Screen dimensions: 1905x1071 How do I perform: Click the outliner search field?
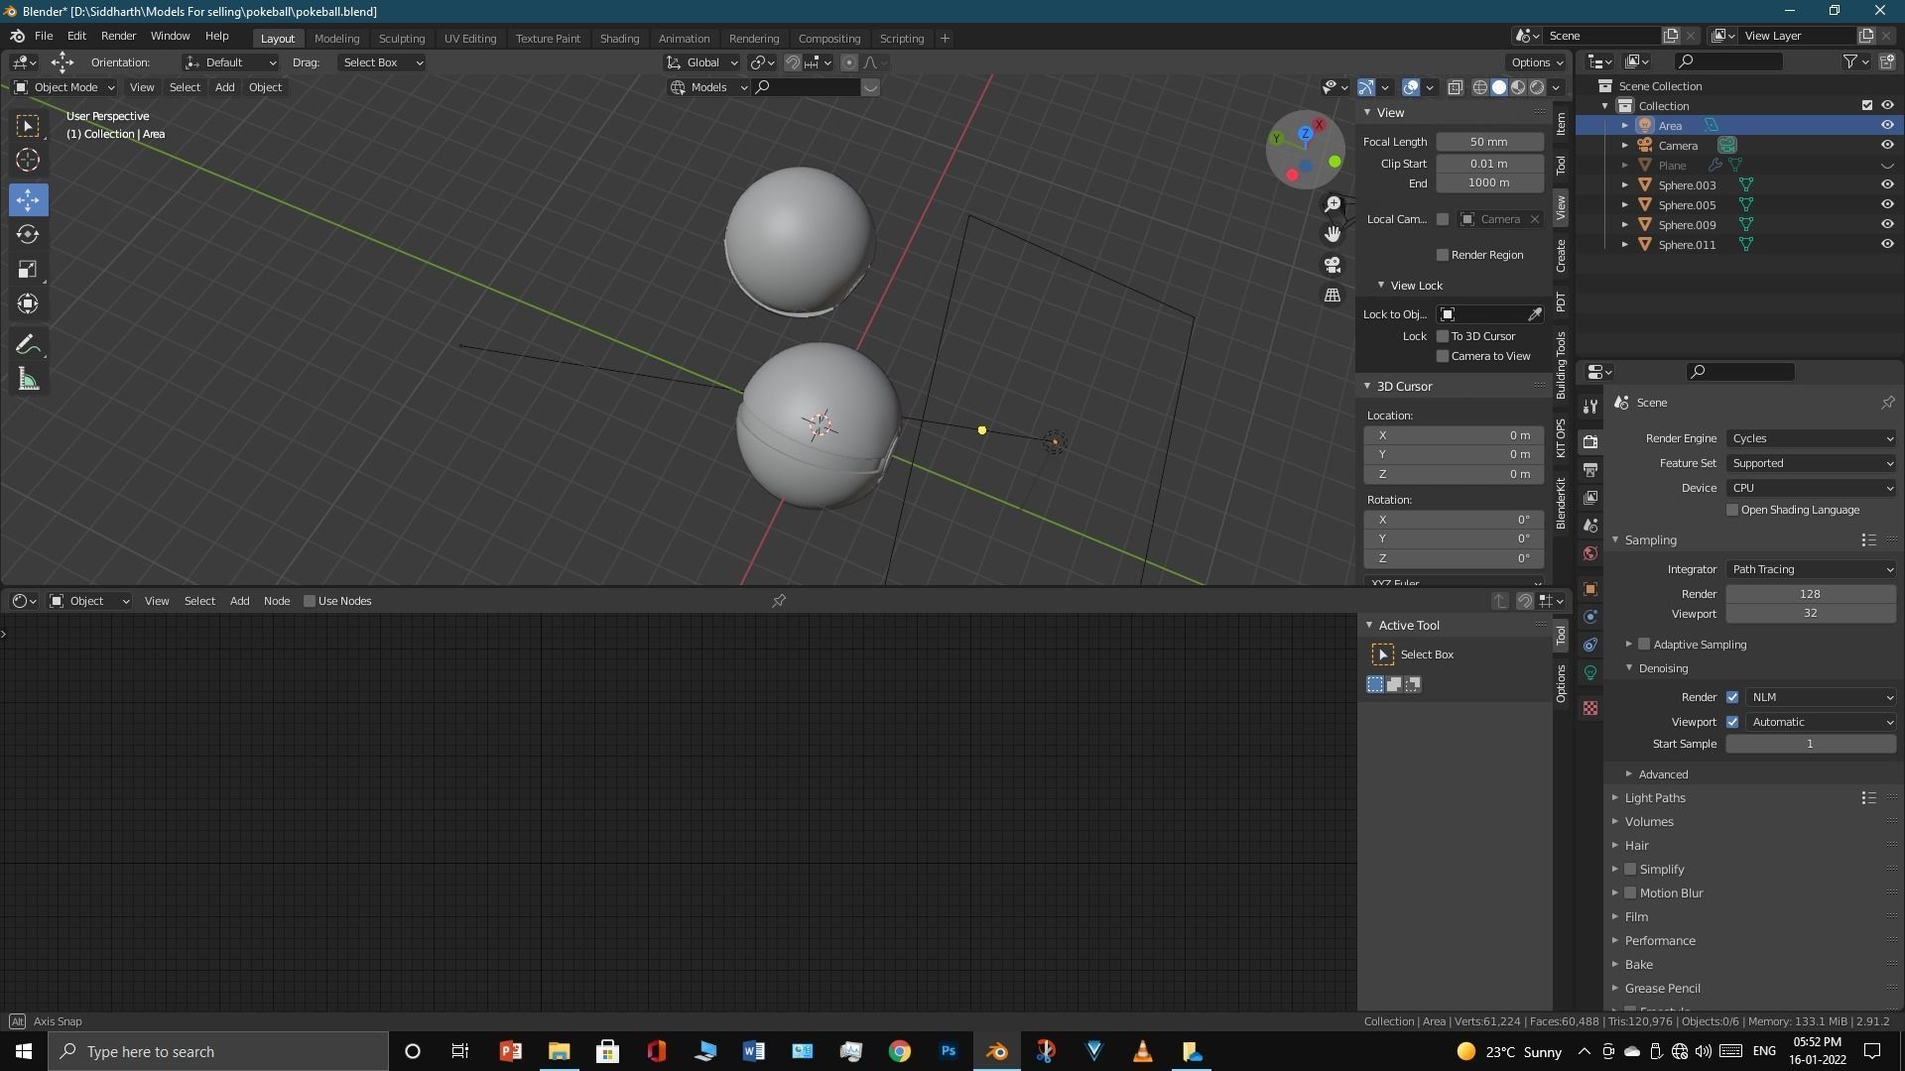pyautogui.click(x=1727, y=61)
